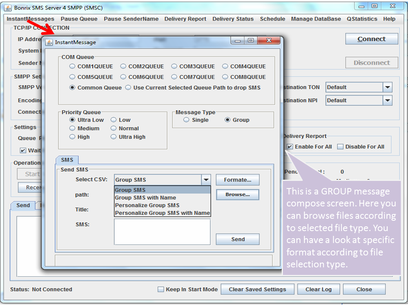Open the Pause Queue menu

79,19
